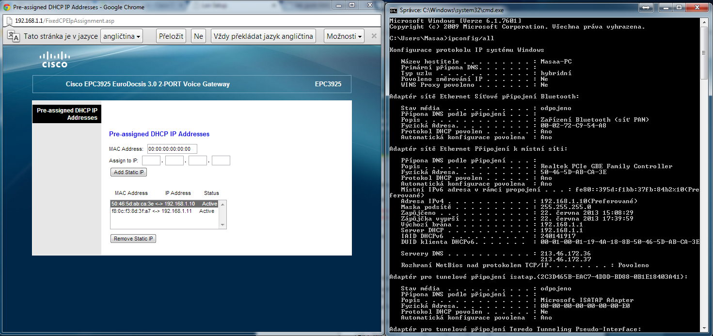This screenshot has width=713, height=336.
Task: Click the Cisco logo on router page
Action: (54, 60)
